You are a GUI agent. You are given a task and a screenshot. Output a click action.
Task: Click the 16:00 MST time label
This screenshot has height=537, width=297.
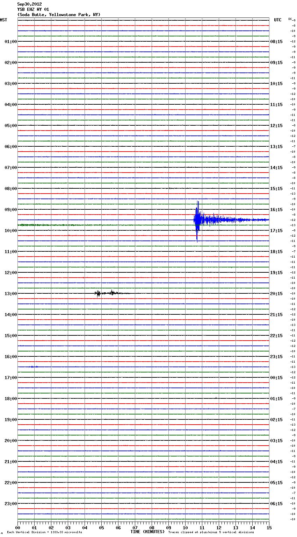click(10, 357)
